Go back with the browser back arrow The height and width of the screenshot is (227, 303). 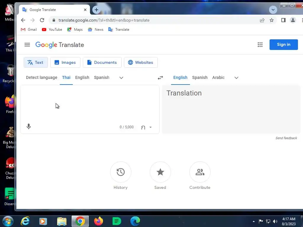point(23,20)
